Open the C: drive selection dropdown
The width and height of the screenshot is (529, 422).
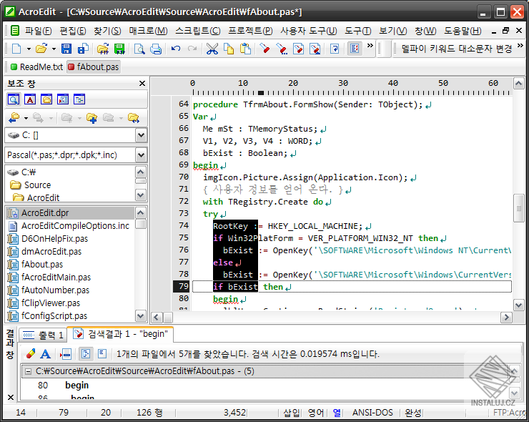tap(141, 135)
